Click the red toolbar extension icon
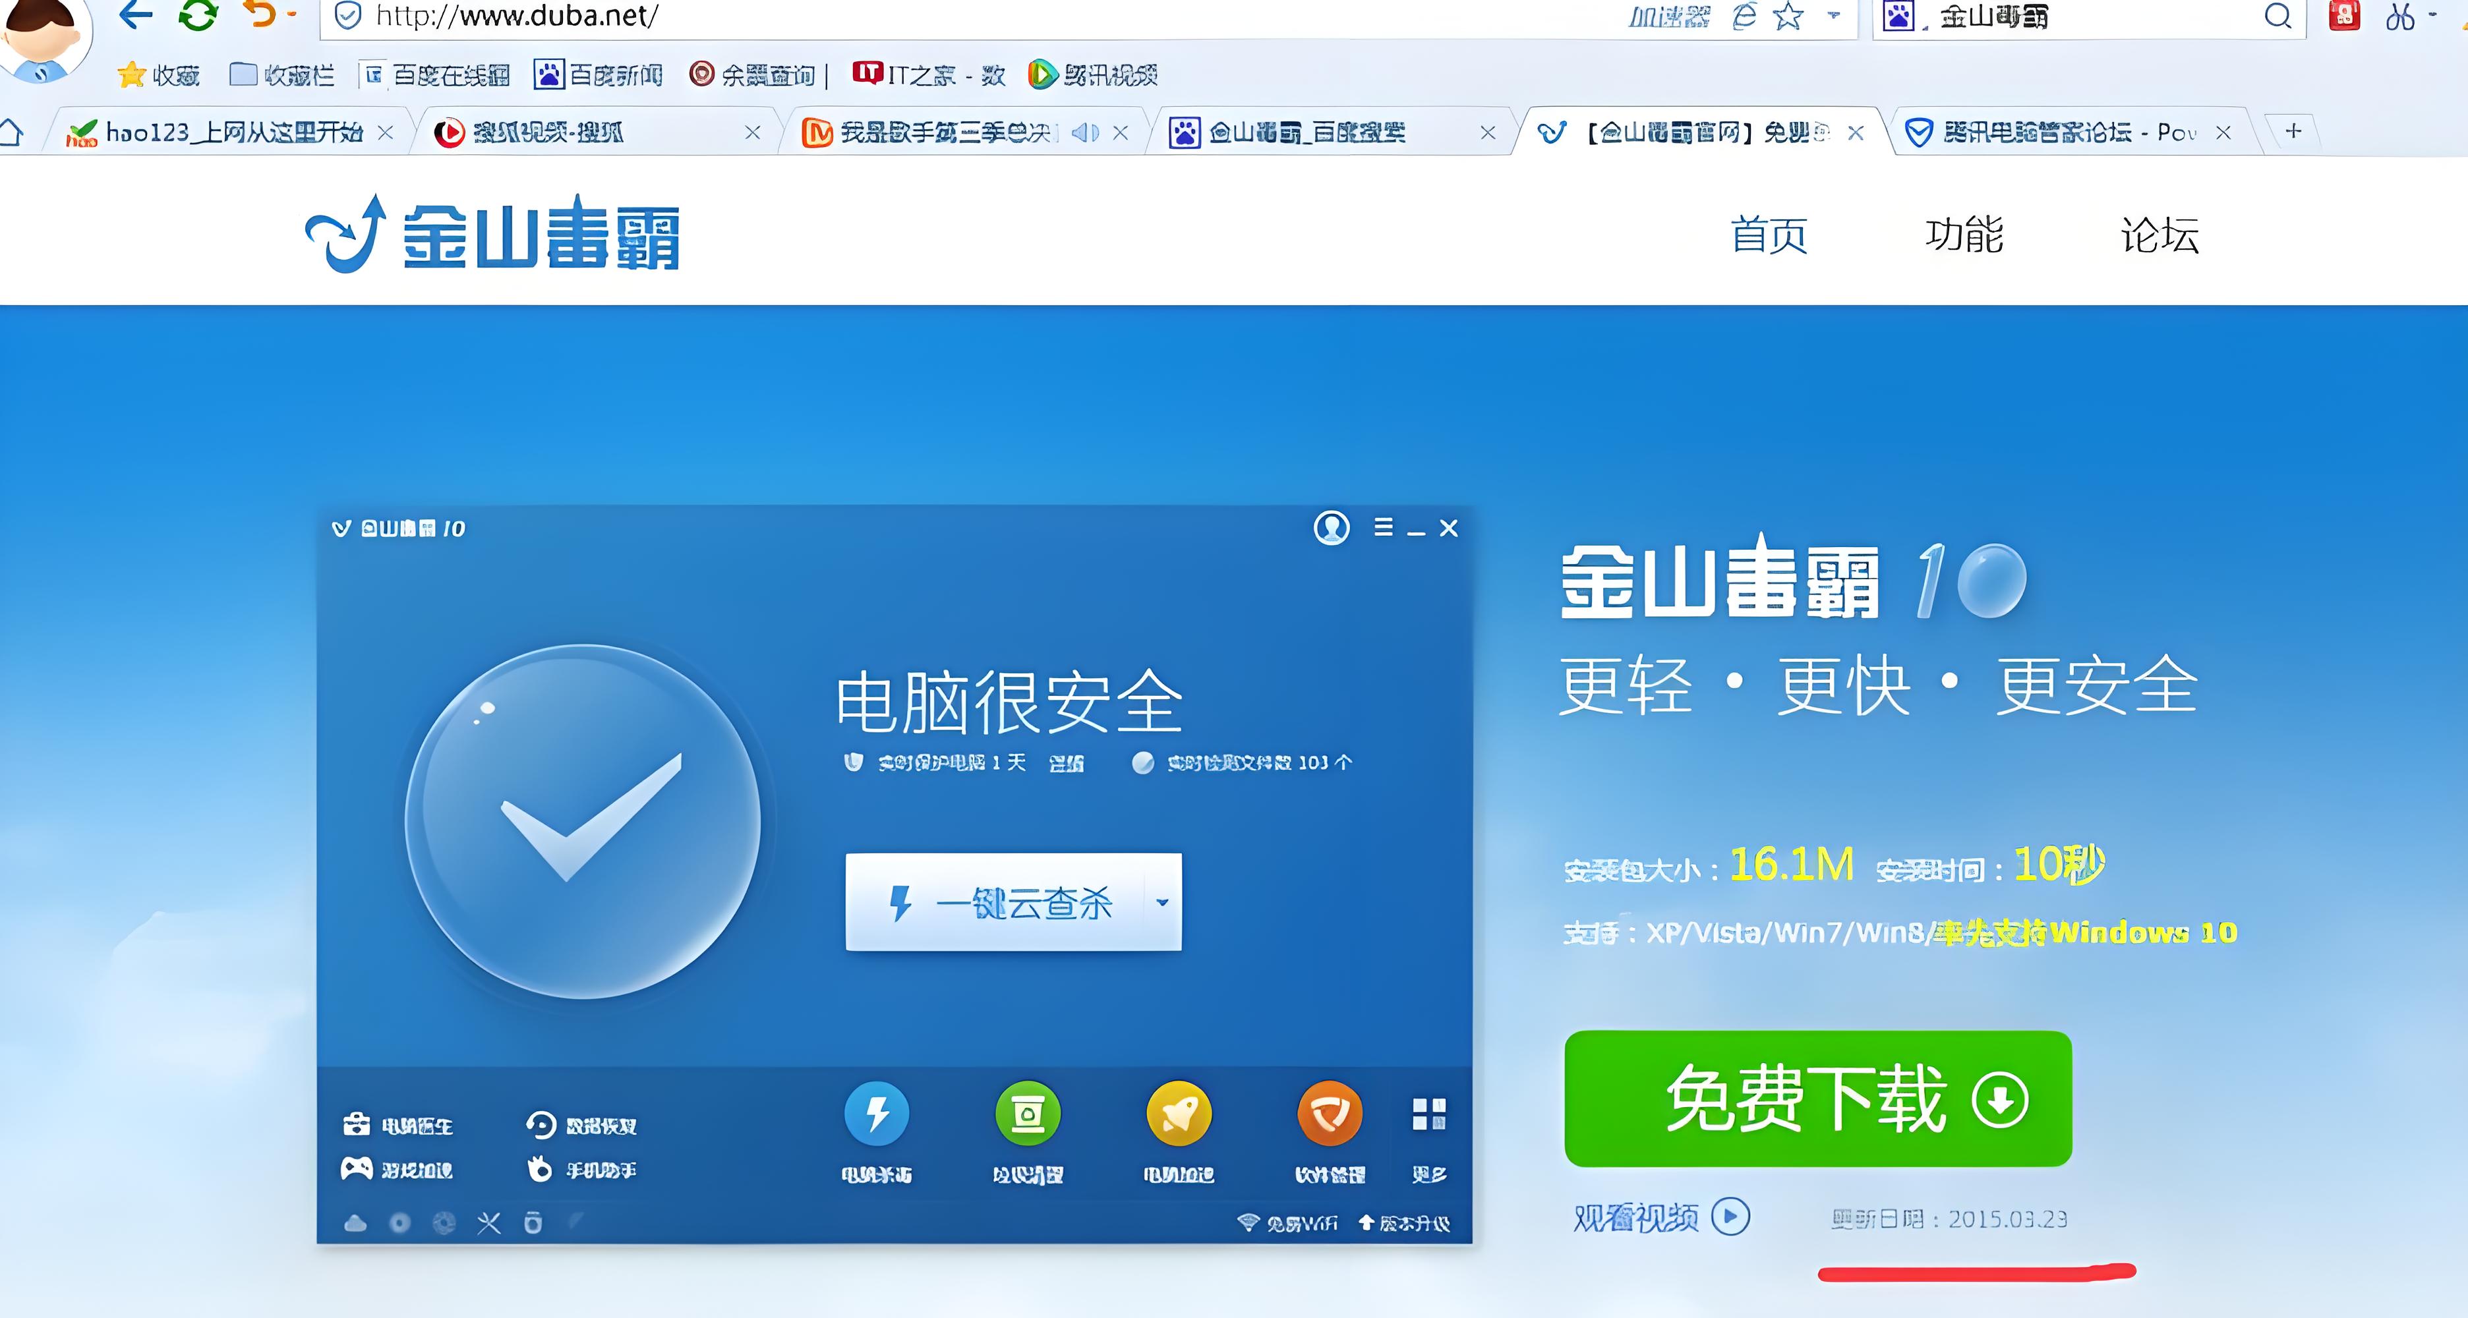The height and width of the screenshot is (1318, 2468). [2345, 14]
